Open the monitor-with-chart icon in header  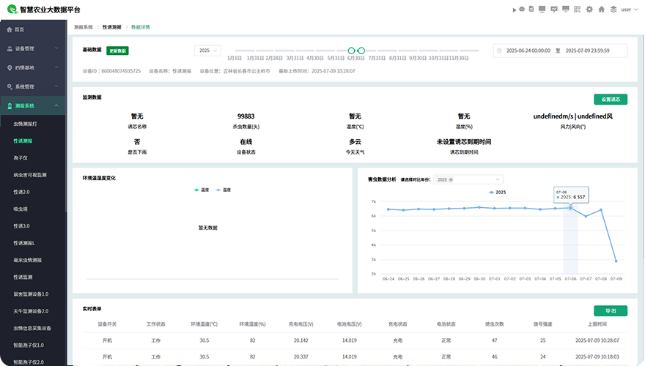[x=554, y=10]
